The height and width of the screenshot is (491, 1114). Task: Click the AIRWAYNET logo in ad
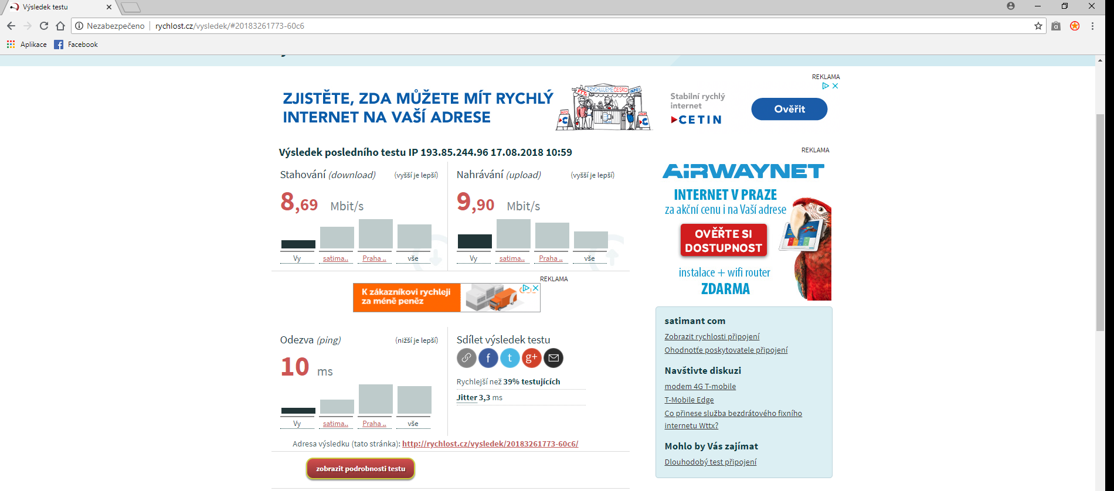[743, 171]
